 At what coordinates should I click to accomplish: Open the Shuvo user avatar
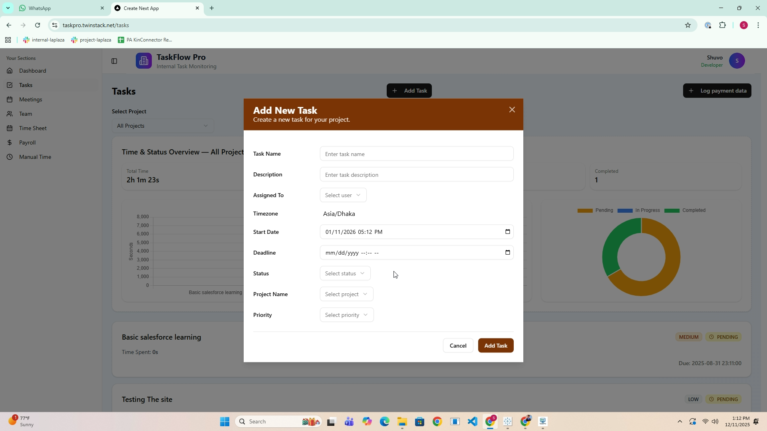click(x=737, y=61)
